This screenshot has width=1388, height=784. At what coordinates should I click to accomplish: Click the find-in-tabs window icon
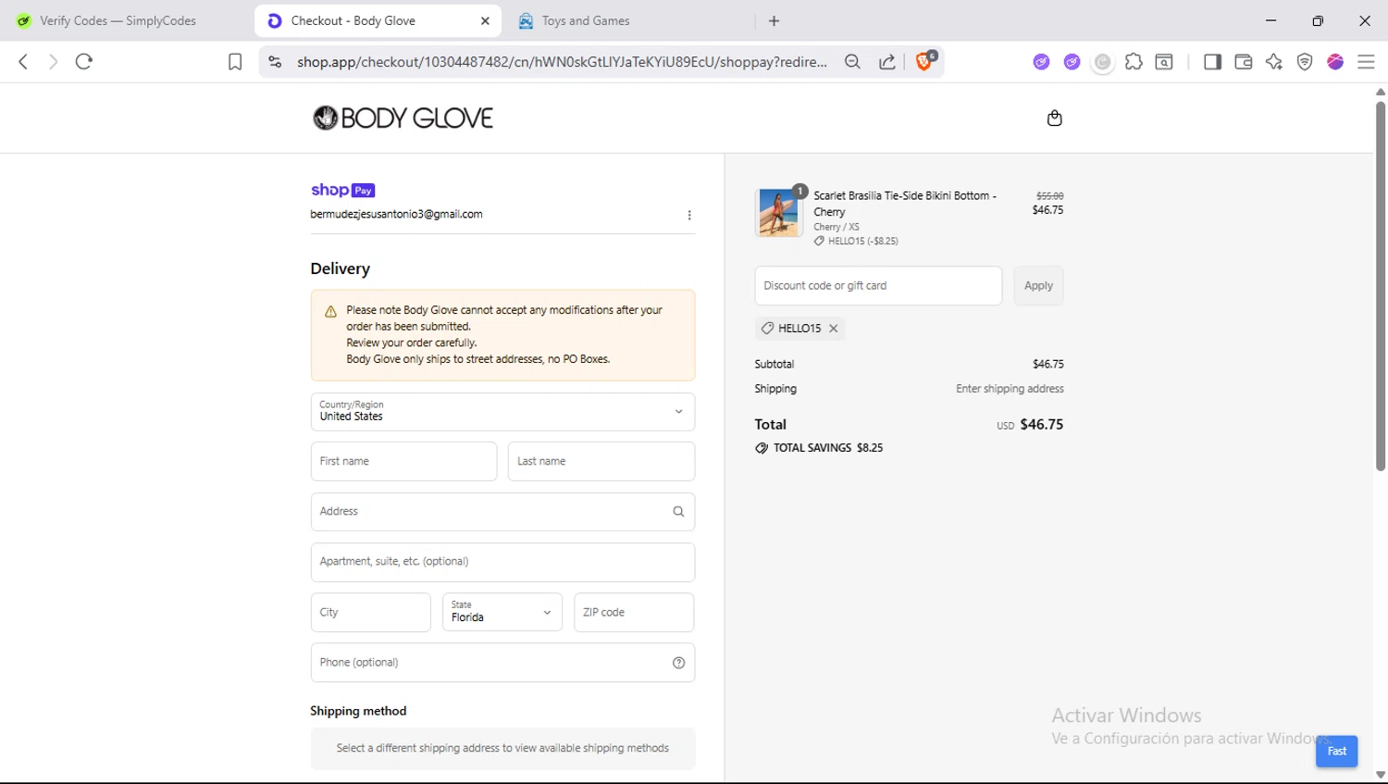click(1164, 62)
